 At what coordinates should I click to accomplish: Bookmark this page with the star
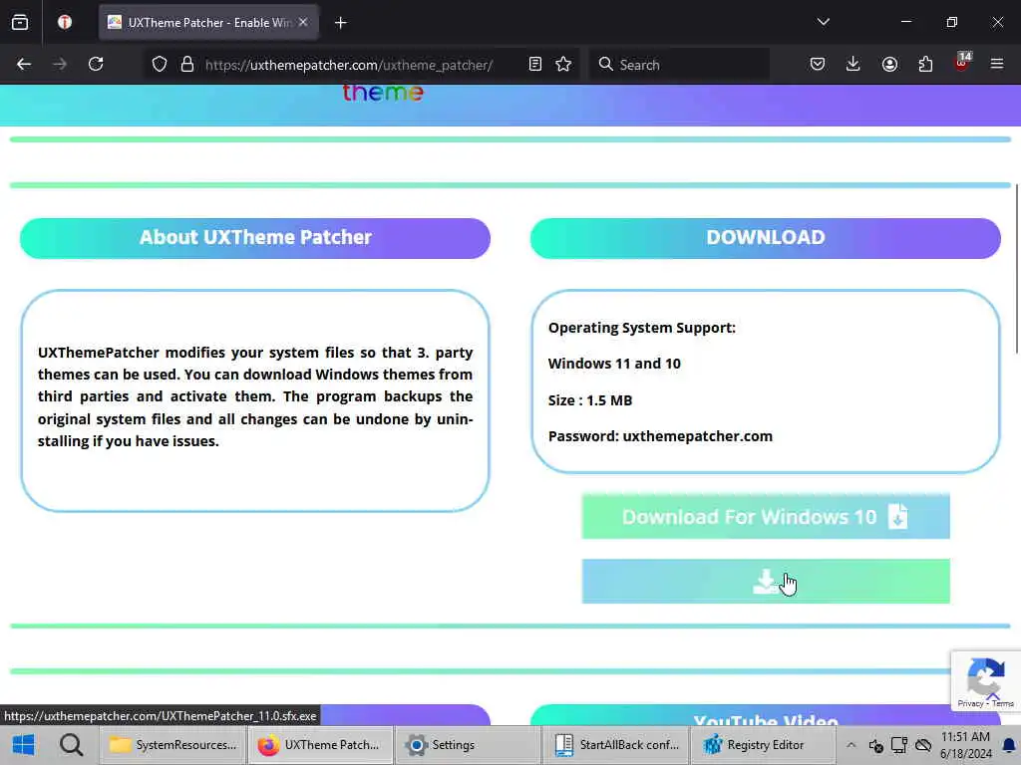click(563, 65)
